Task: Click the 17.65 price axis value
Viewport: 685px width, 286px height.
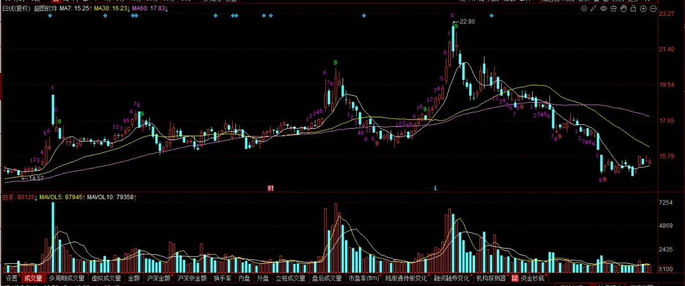Action: (666, 120)
